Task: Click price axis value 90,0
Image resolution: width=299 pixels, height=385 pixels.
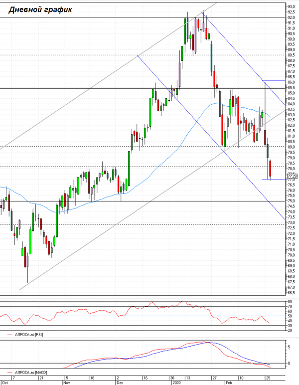Action: point(292,39)
